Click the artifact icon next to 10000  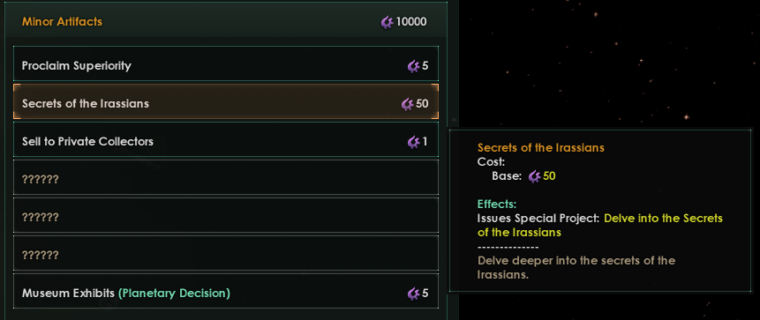pos(387,22)
